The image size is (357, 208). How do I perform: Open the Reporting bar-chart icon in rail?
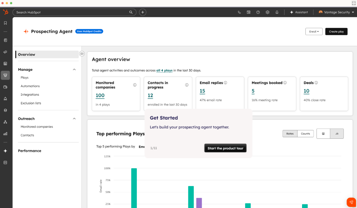(5, 134)
